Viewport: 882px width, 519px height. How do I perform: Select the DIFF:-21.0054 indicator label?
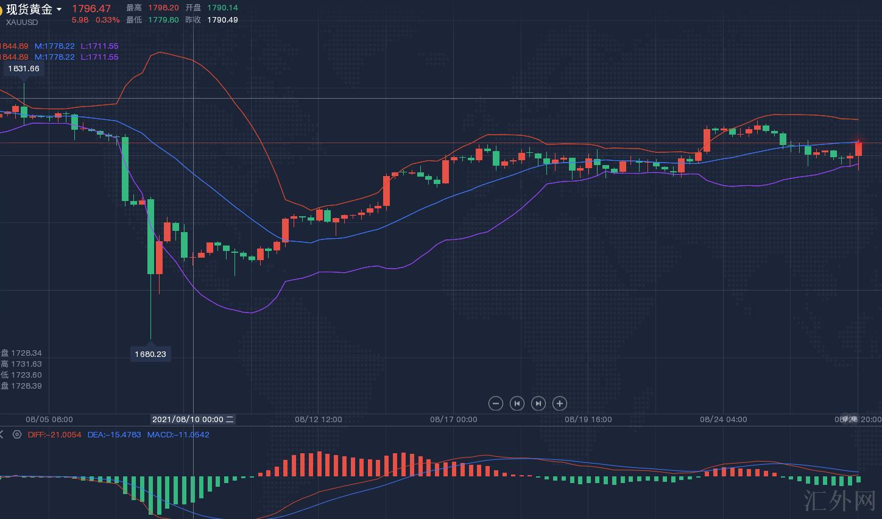tap(54, 435)
